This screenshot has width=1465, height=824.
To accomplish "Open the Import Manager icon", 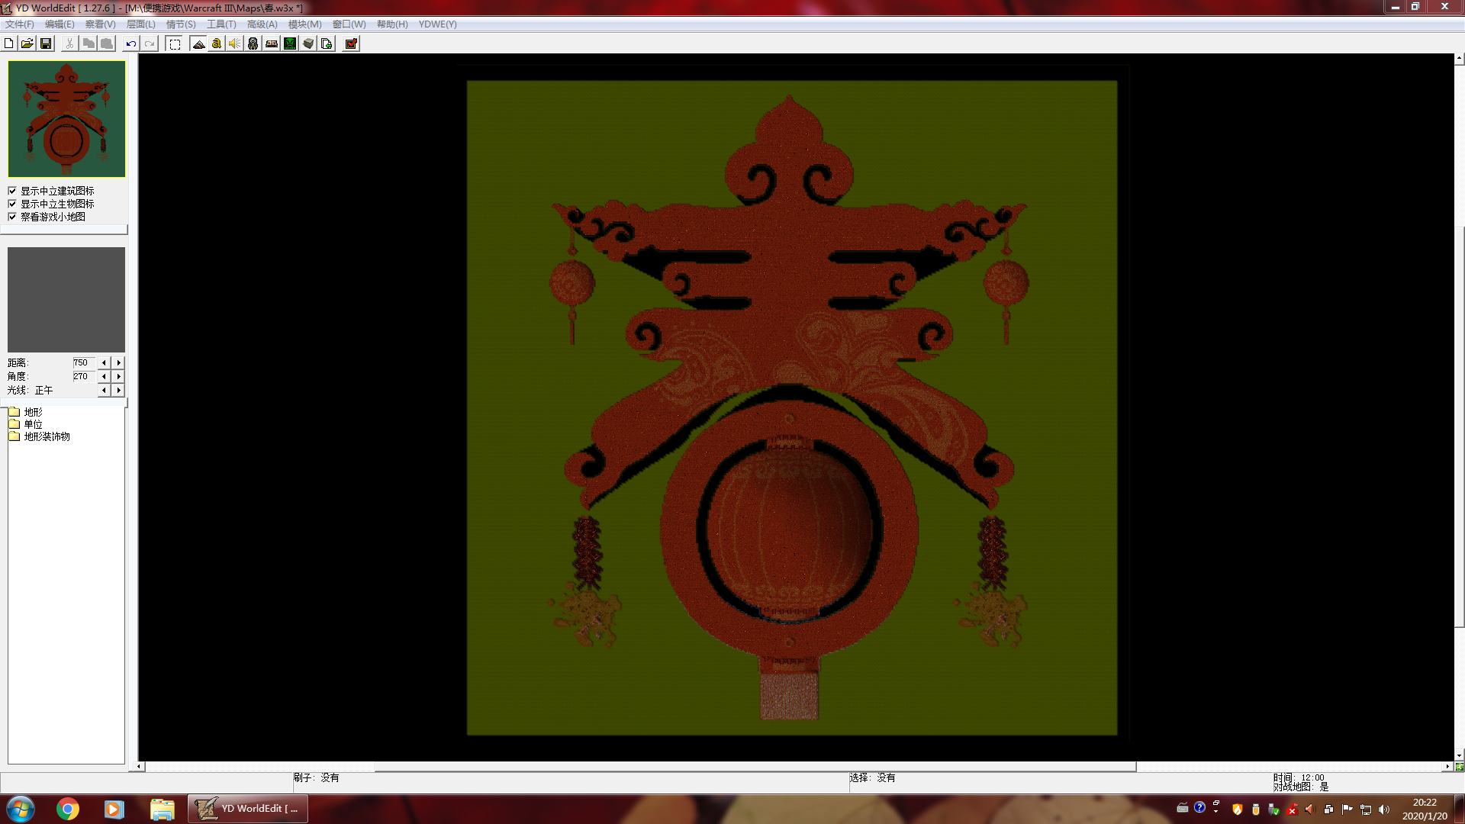I will tap(327, 43).
